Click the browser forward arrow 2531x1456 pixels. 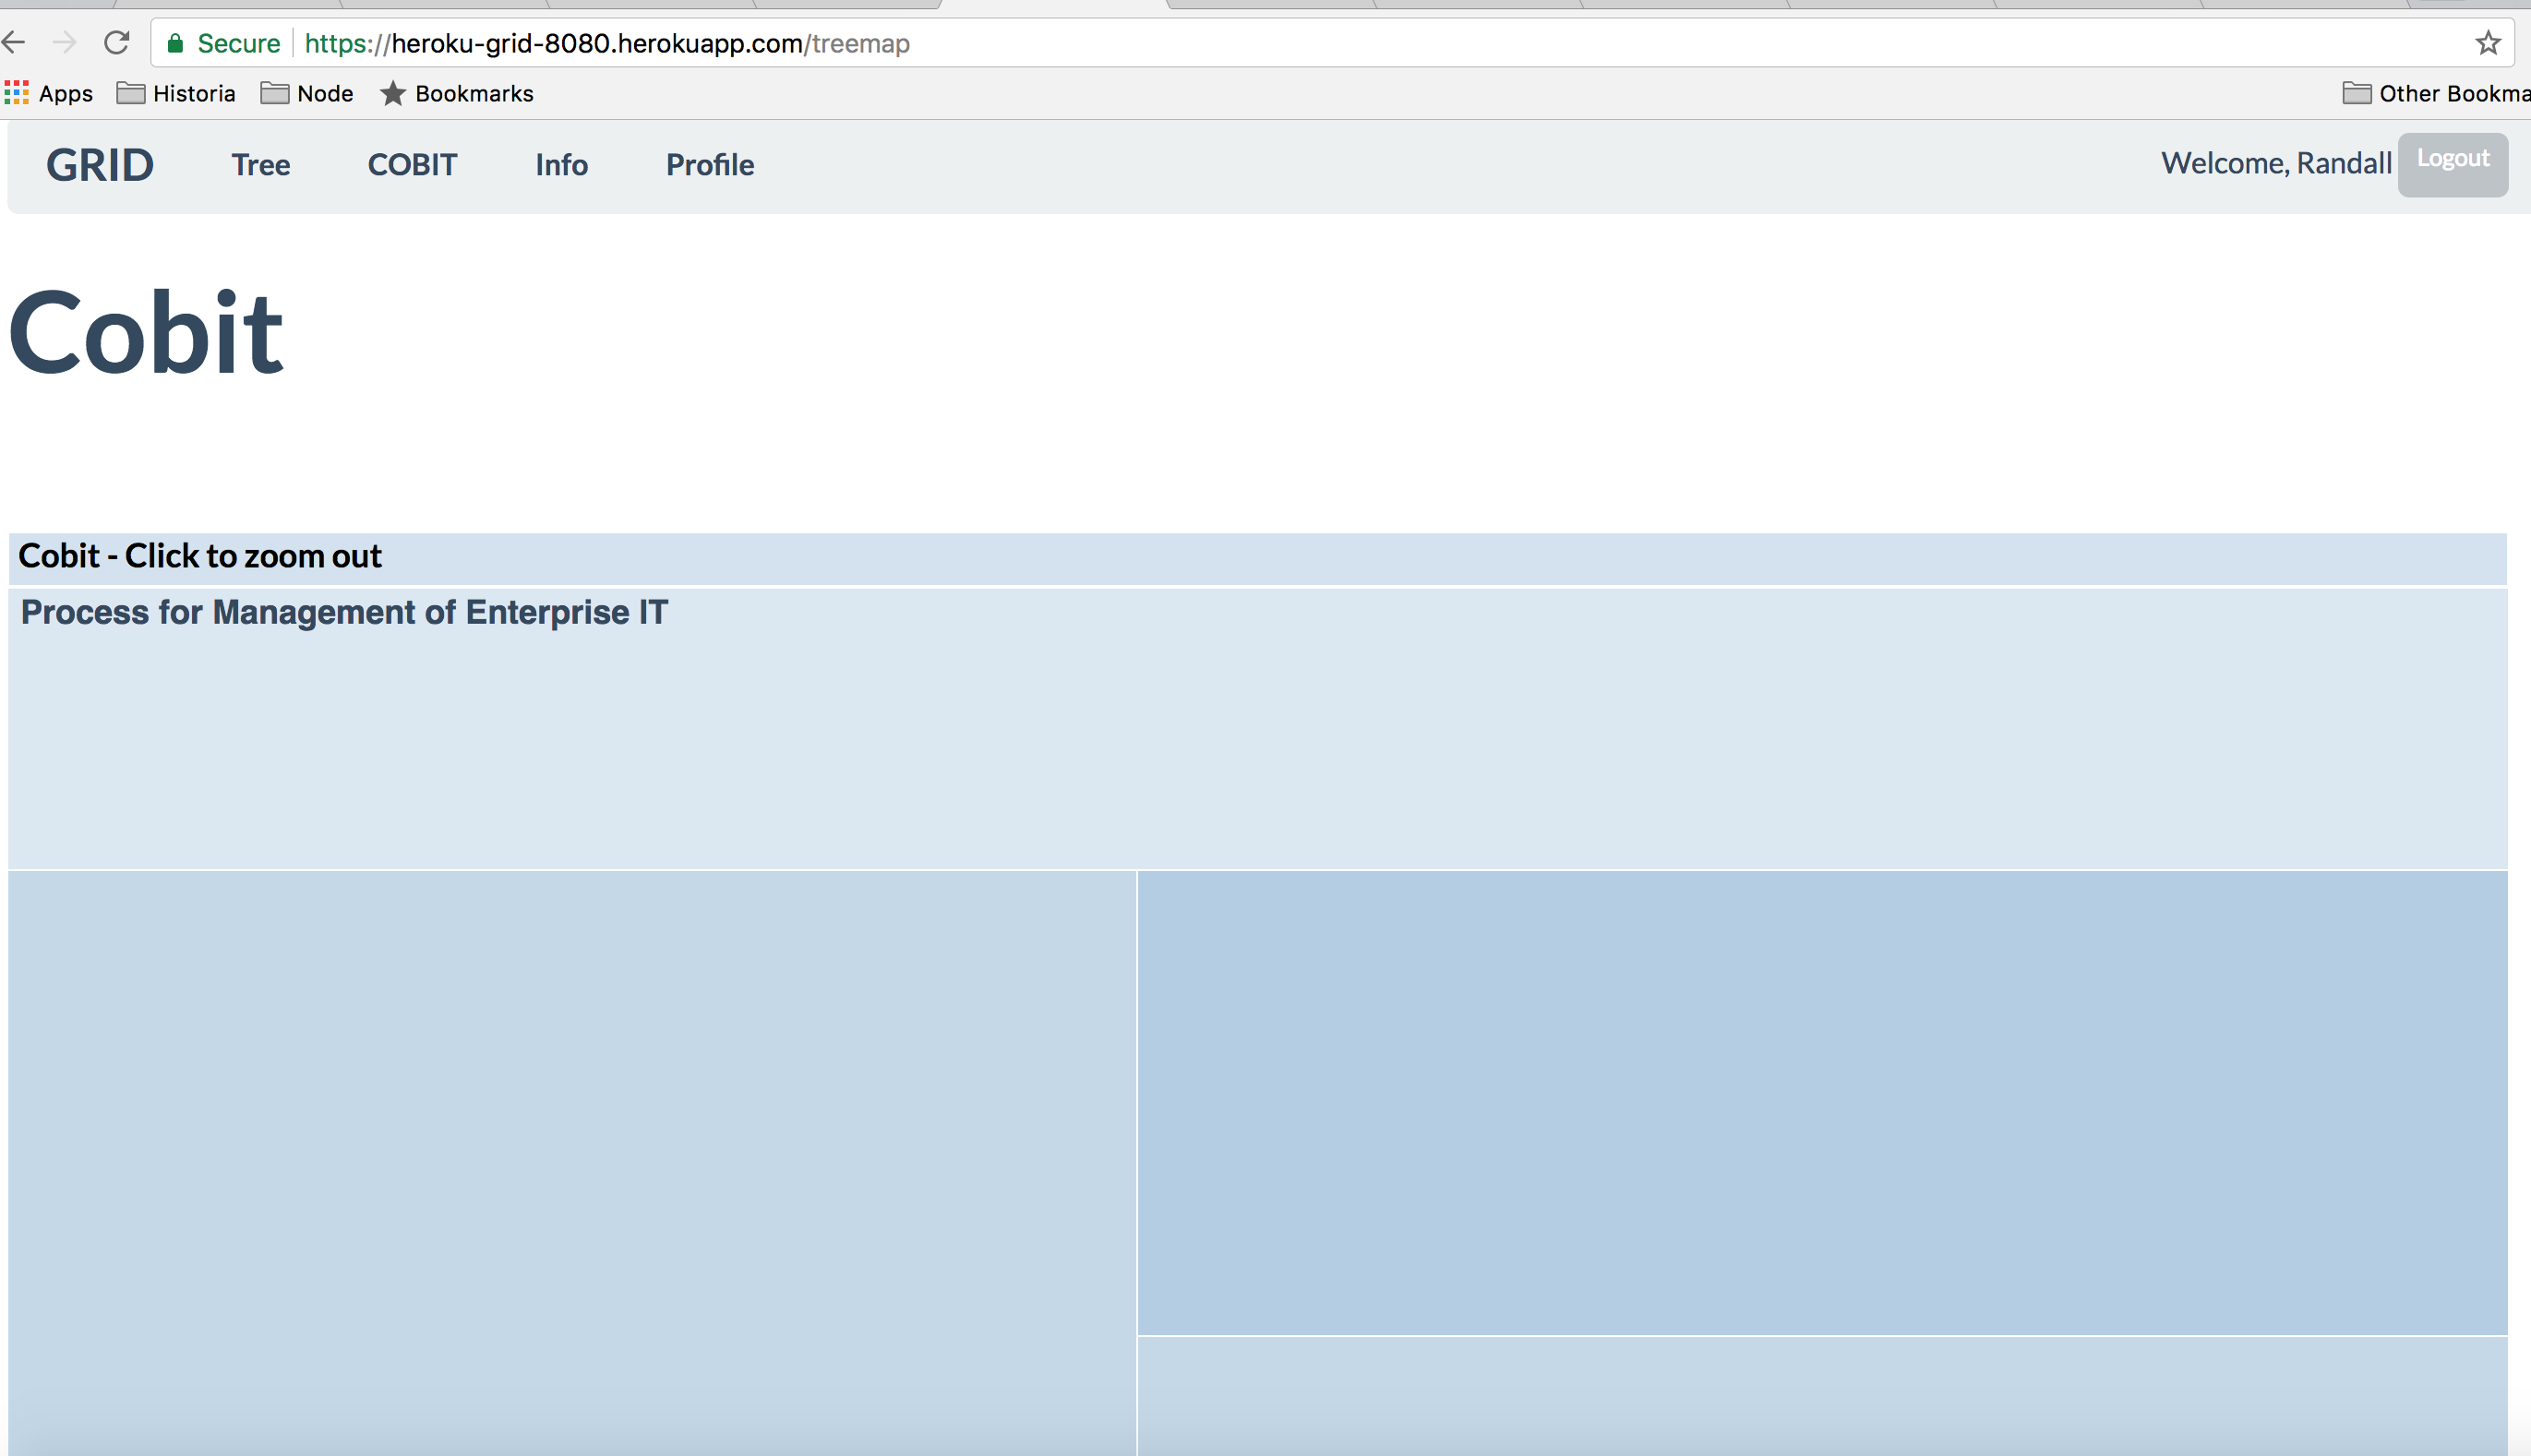(65, 43)
